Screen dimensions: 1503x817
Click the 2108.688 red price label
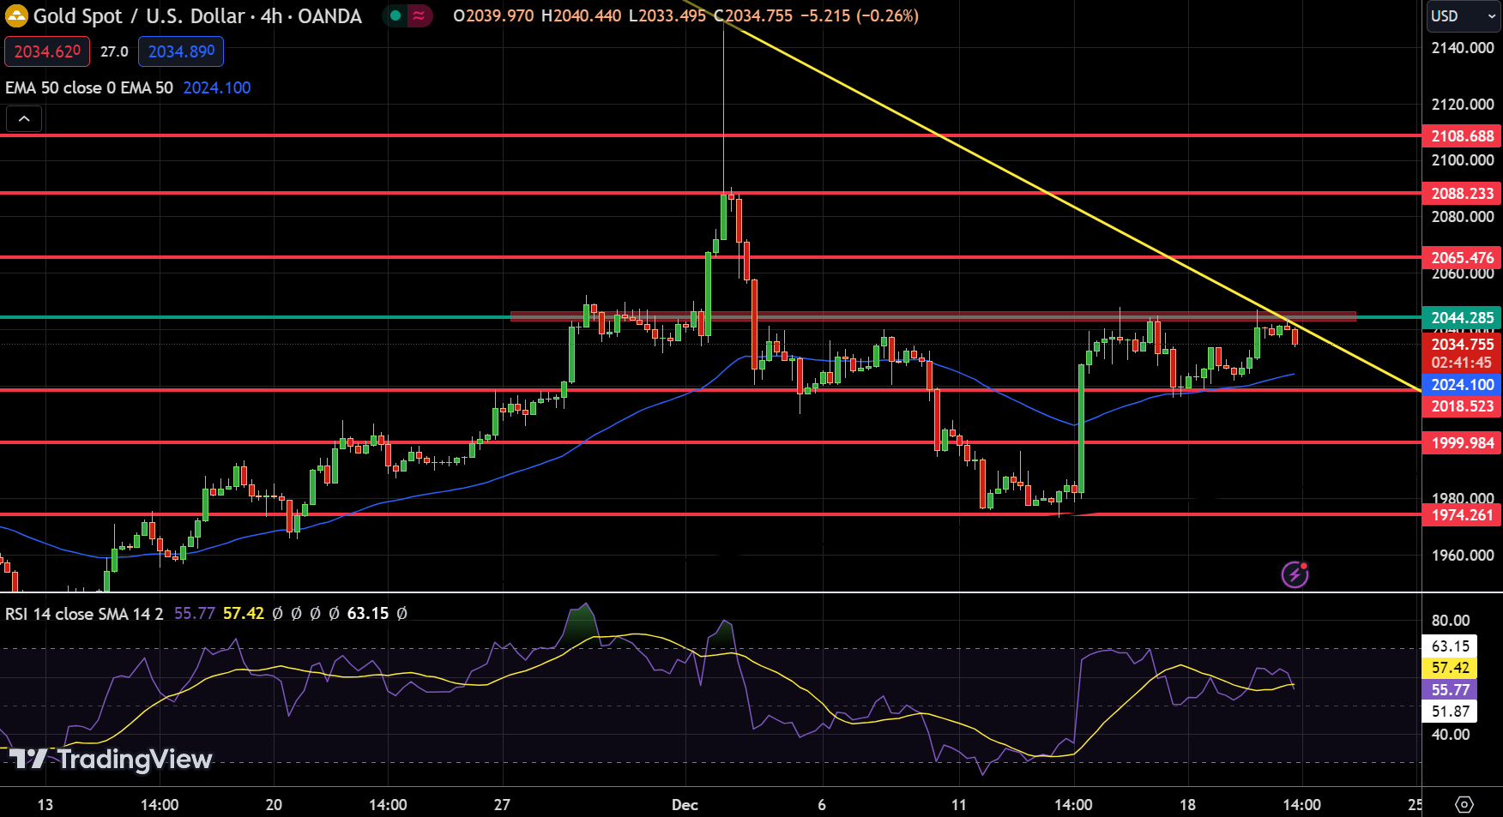tap(1462, 135)
